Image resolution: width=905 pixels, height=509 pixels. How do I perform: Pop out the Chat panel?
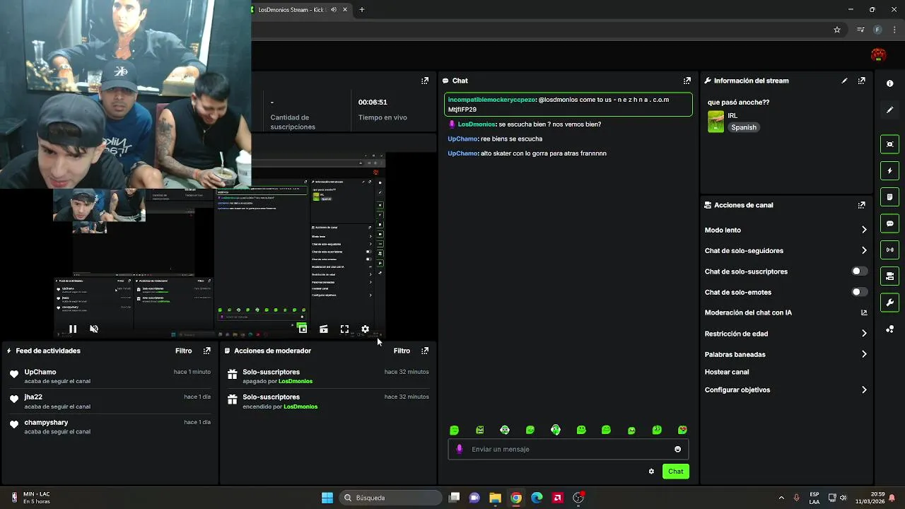click(687, 81)
